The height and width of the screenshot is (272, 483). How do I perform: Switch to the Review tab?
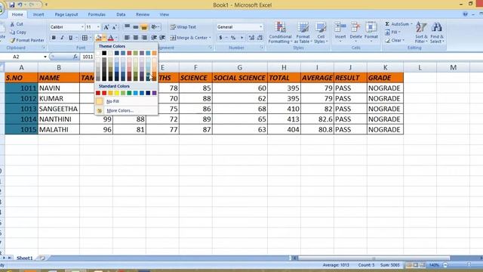tap(143, 14)
